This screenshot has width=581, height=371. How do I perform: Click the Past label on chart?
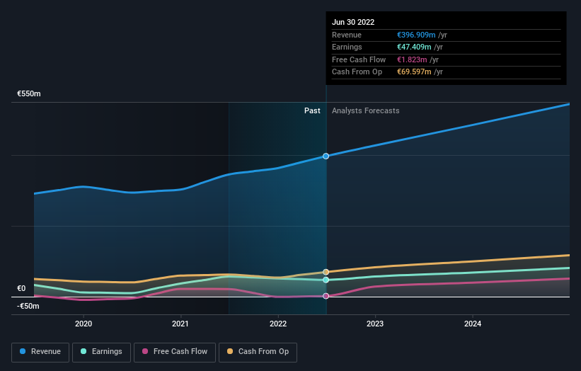click(312, 110)
